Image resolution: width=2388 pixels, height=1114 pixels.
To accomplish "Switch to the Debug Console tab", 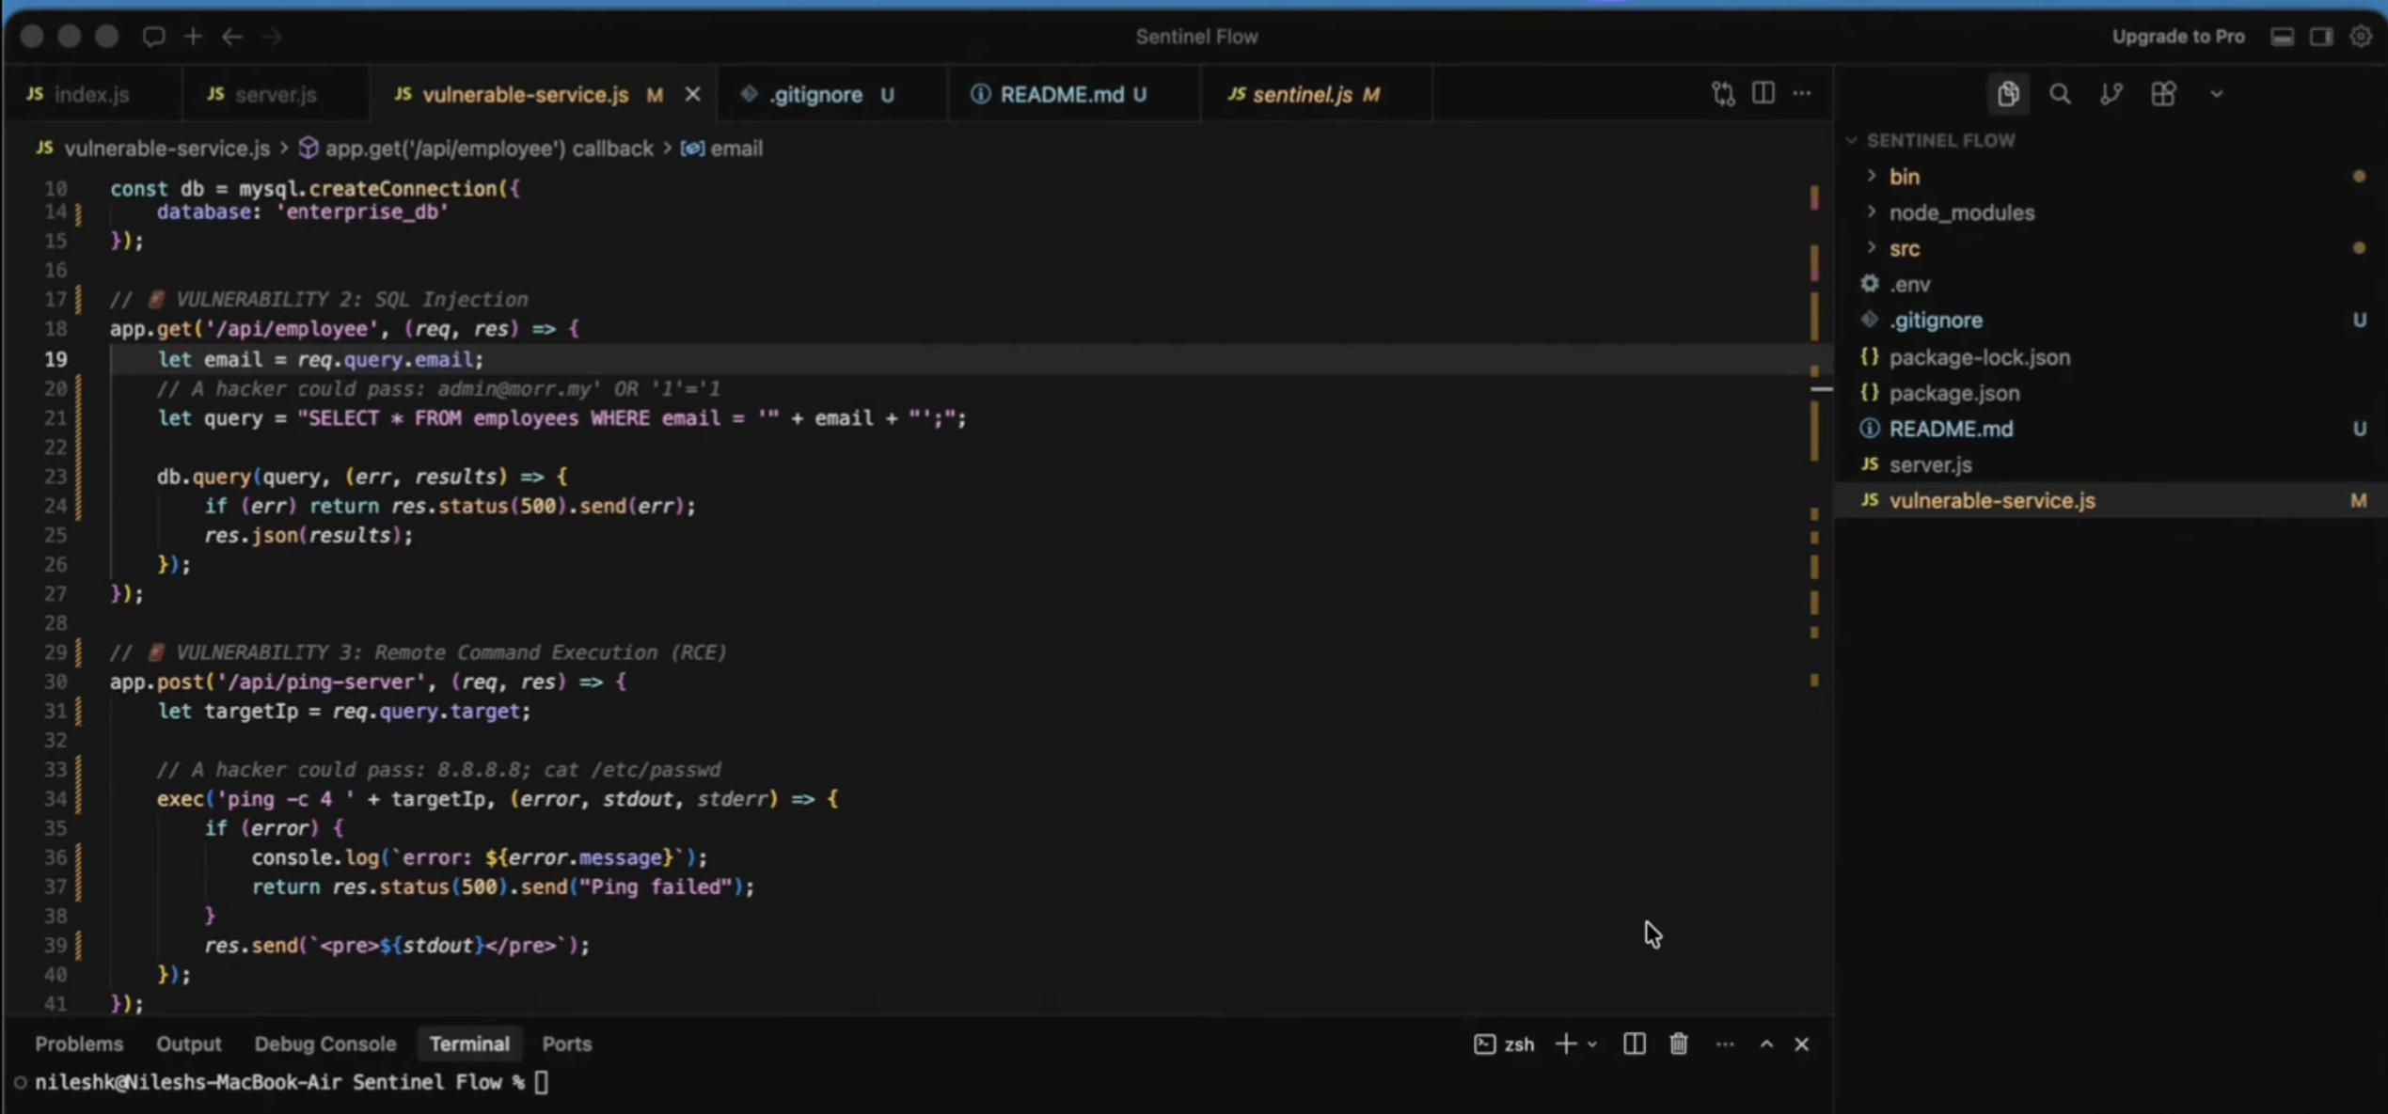I will 324,1044.
